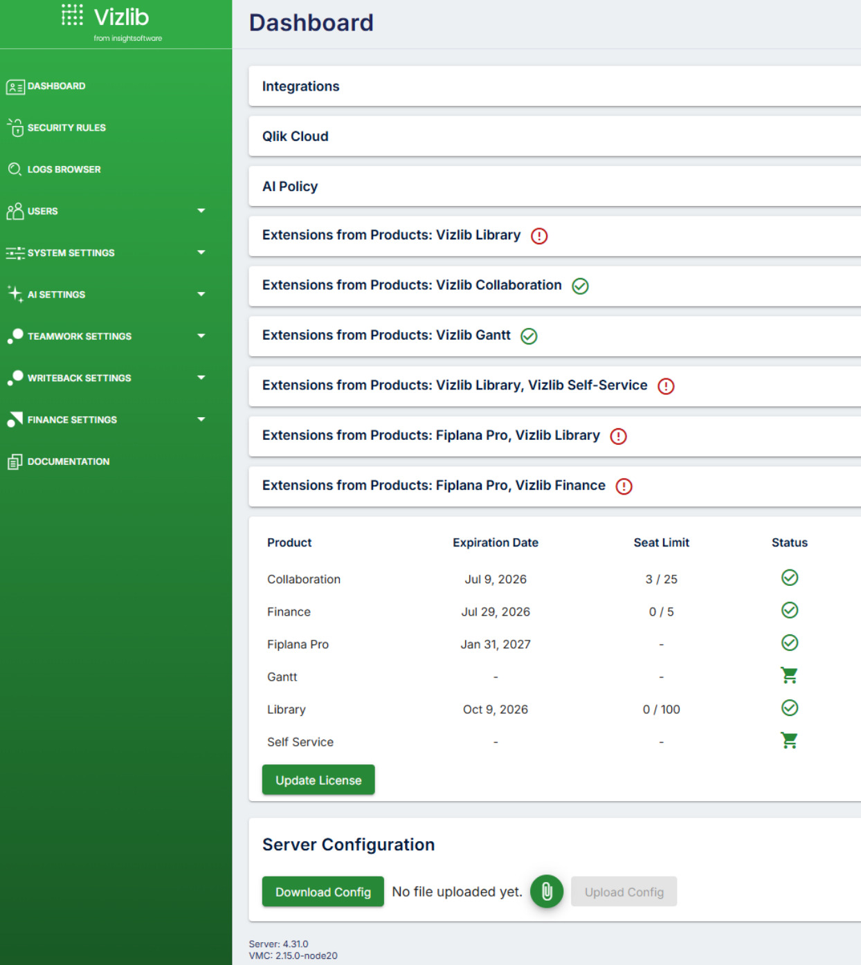Expand the Teamwork Settings menu arrow
Image resolution: width=861 pixels, height=965 pixels.
pos(201,336)
